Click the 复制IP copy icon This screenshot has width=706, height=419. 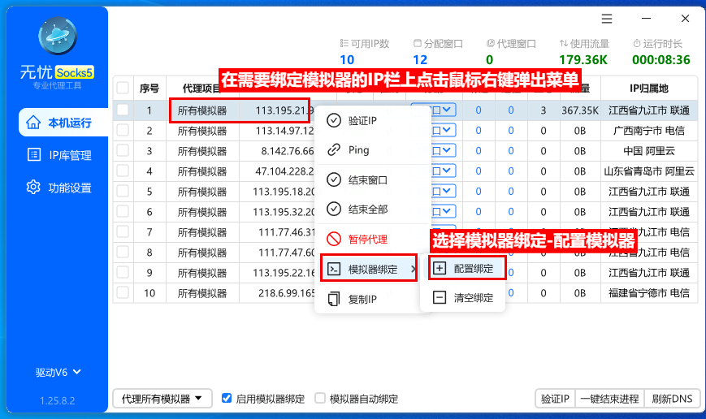(x=334, y=299)
